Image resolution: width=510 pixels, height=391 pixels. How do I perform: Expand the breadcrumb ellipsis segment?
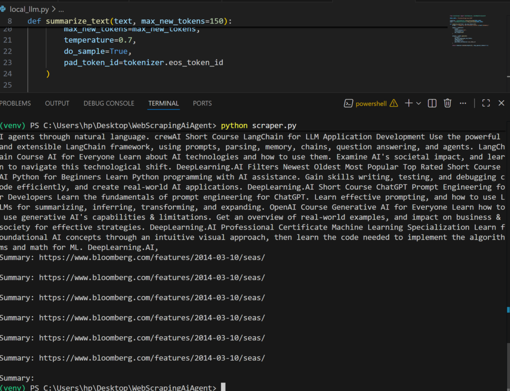[61, 9]
